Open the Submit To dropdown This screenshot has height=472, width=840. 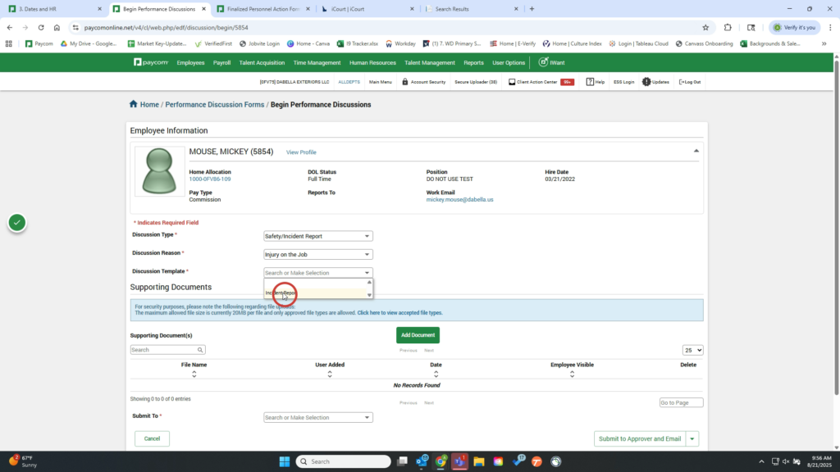click(x=317, y=417)
